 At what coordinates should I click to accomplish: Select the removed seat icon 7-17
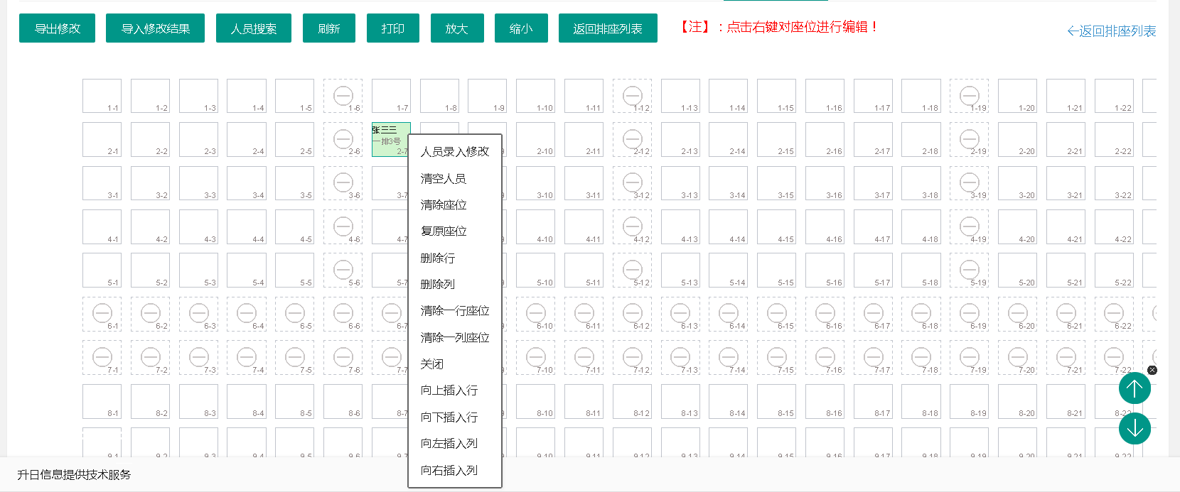click(x=874, y=357)
